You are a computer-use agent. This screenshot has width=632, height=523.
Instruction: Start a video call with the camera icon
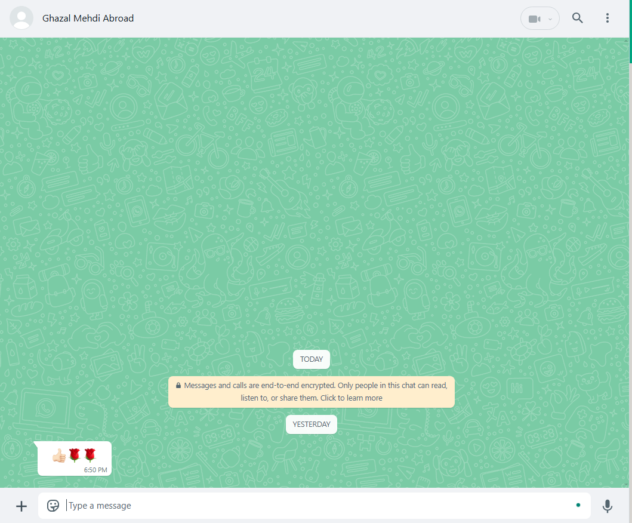coord(534,19)
